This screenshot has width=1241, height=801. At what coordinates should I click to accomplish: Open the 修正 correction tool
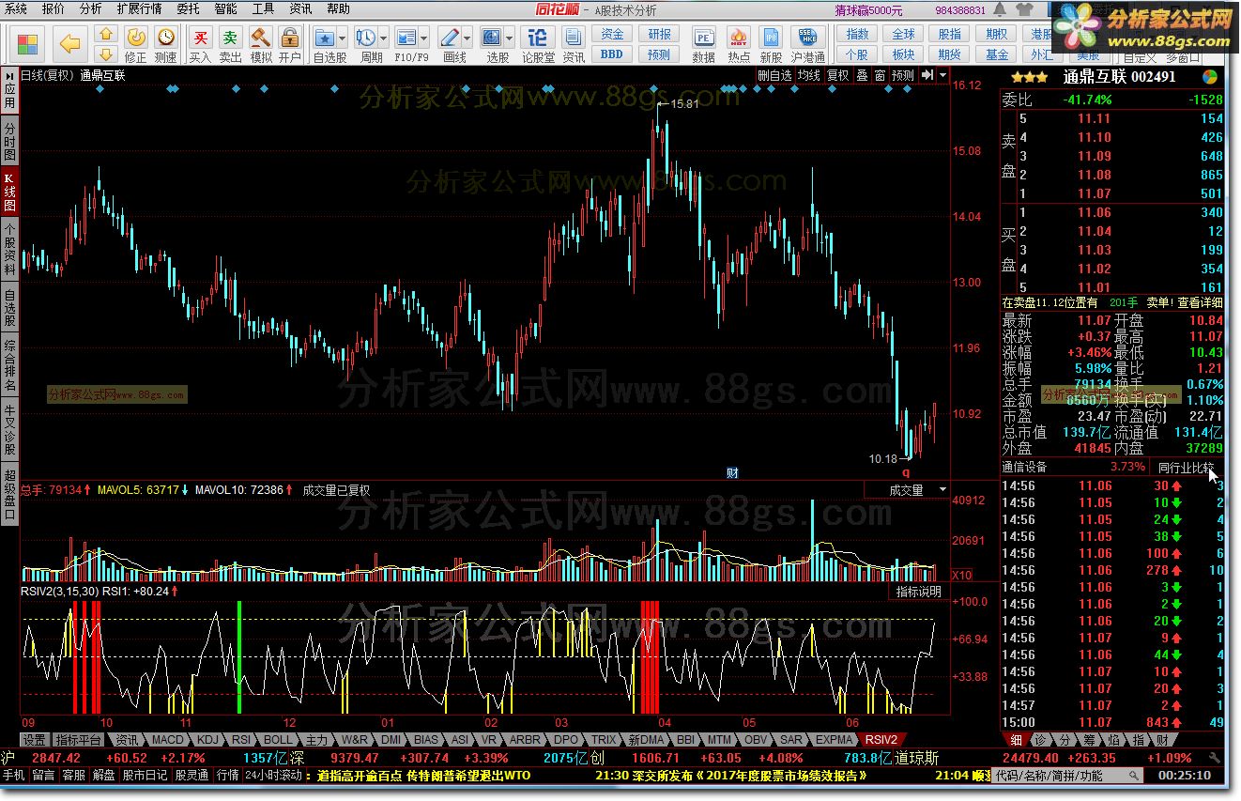(136, 44)
